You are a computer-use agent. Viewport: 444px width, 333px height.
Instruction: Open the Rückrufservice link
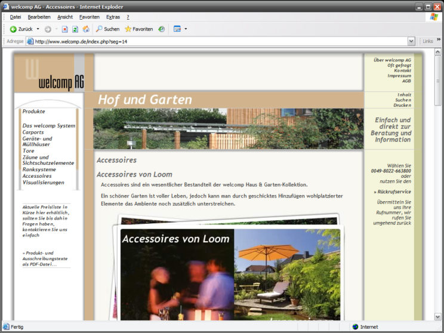pyautogui.click(x=393, y=192)
